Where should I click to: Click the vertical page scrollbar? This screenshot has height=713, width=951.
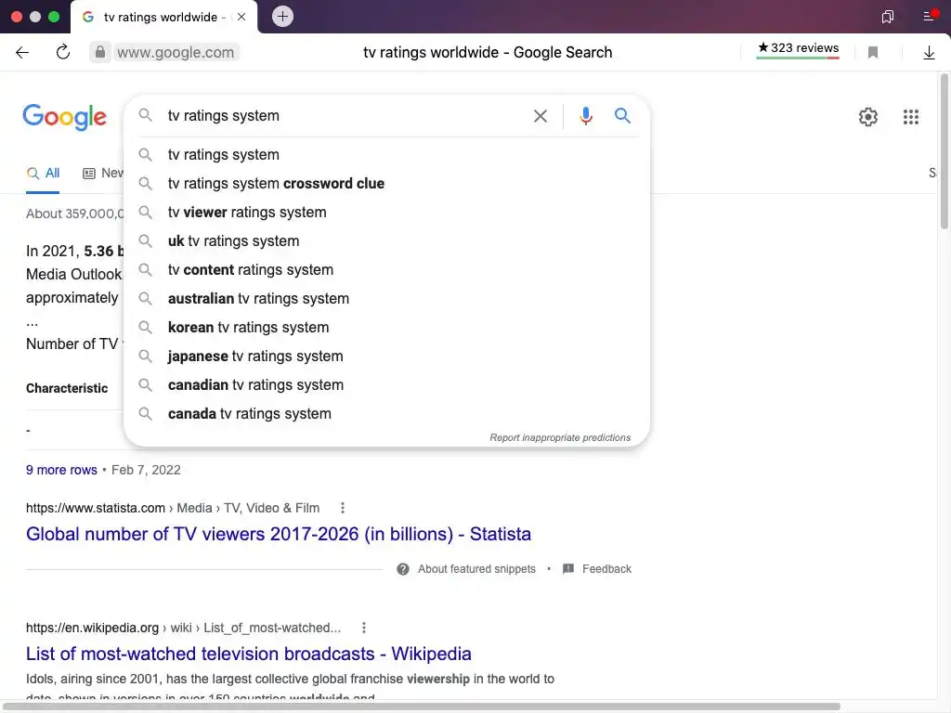[944, 151]
